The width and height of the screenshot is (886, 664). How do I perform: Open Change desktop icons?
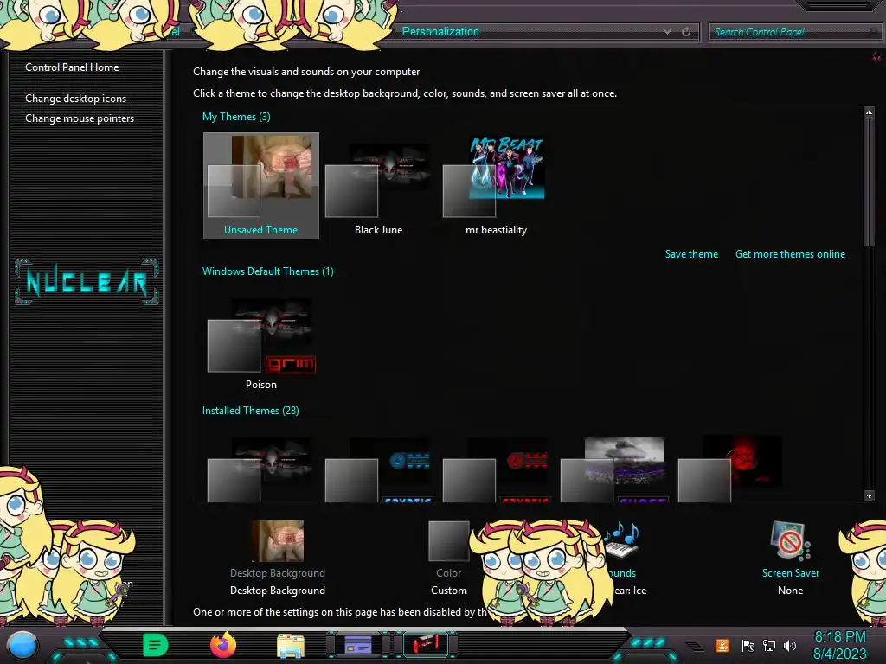coord(76,99)
